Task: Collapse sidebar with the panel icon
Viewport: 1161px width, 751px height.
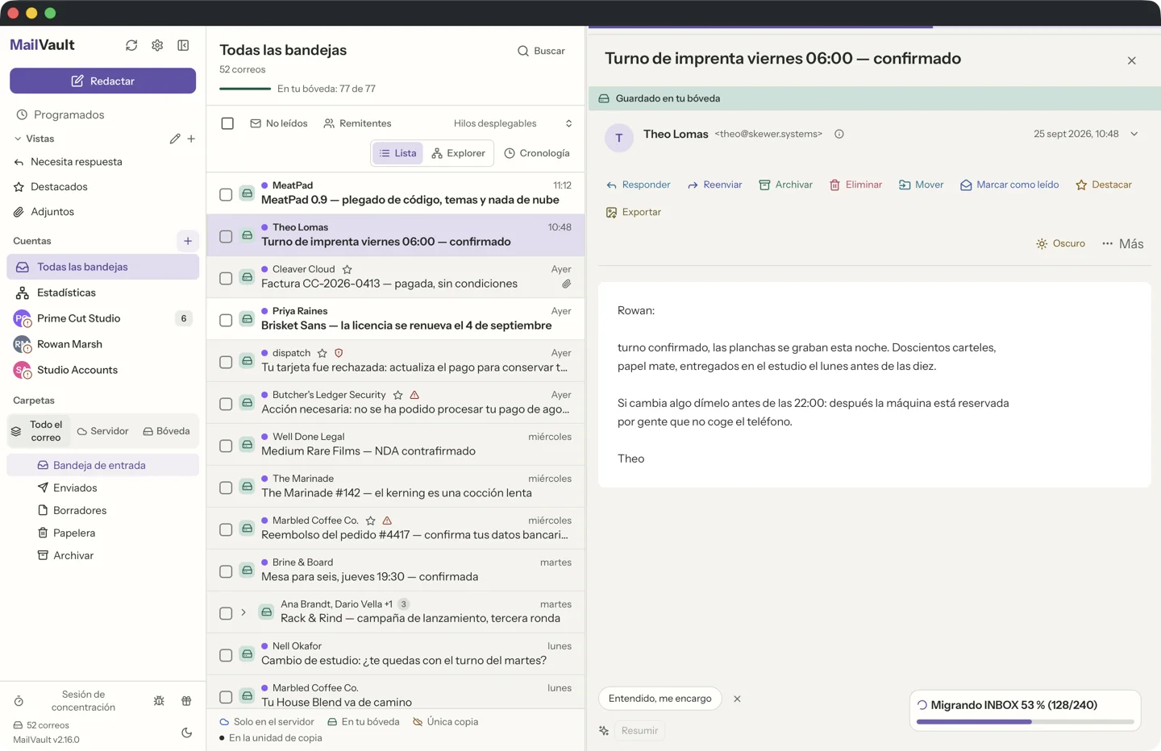Action: coord(183,45)
